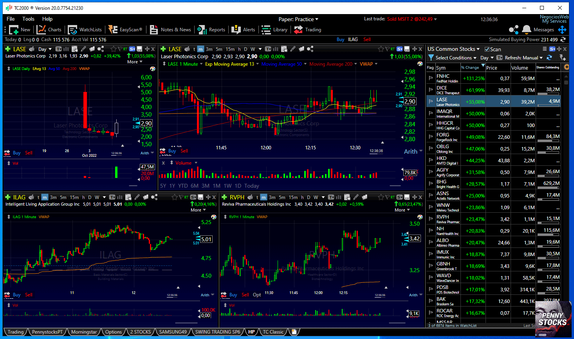Switch to the Morningstar tab
Screen dimensions: 574x339
tap(84, 332)
